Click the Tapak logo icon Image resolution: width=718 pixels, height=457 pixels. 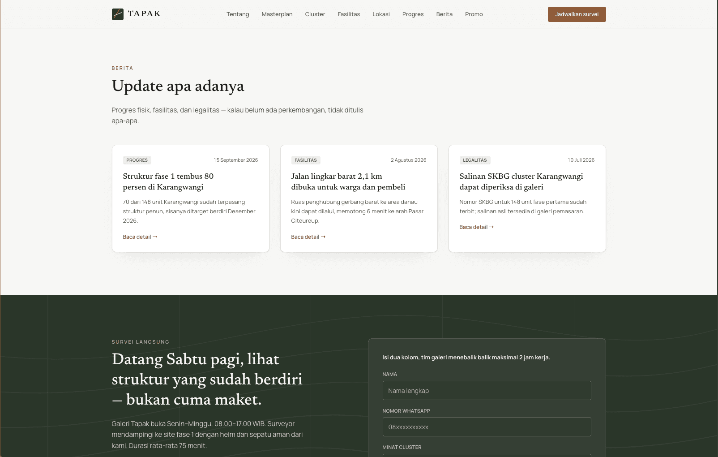(x=118, y=14)
